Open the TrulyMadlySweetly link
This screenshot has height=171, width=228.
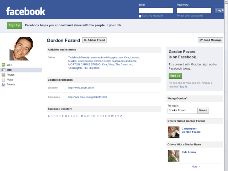79,57
